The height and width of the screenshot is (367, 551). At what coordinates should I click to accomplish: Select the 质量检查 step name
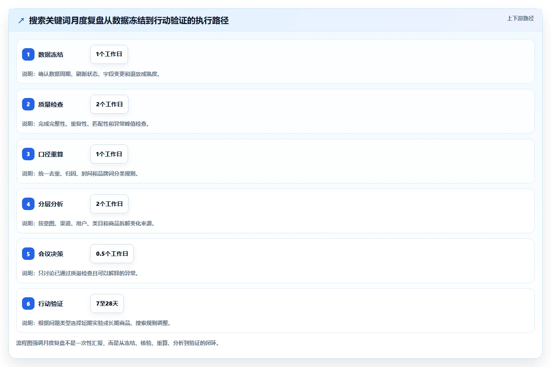point(51,104)
